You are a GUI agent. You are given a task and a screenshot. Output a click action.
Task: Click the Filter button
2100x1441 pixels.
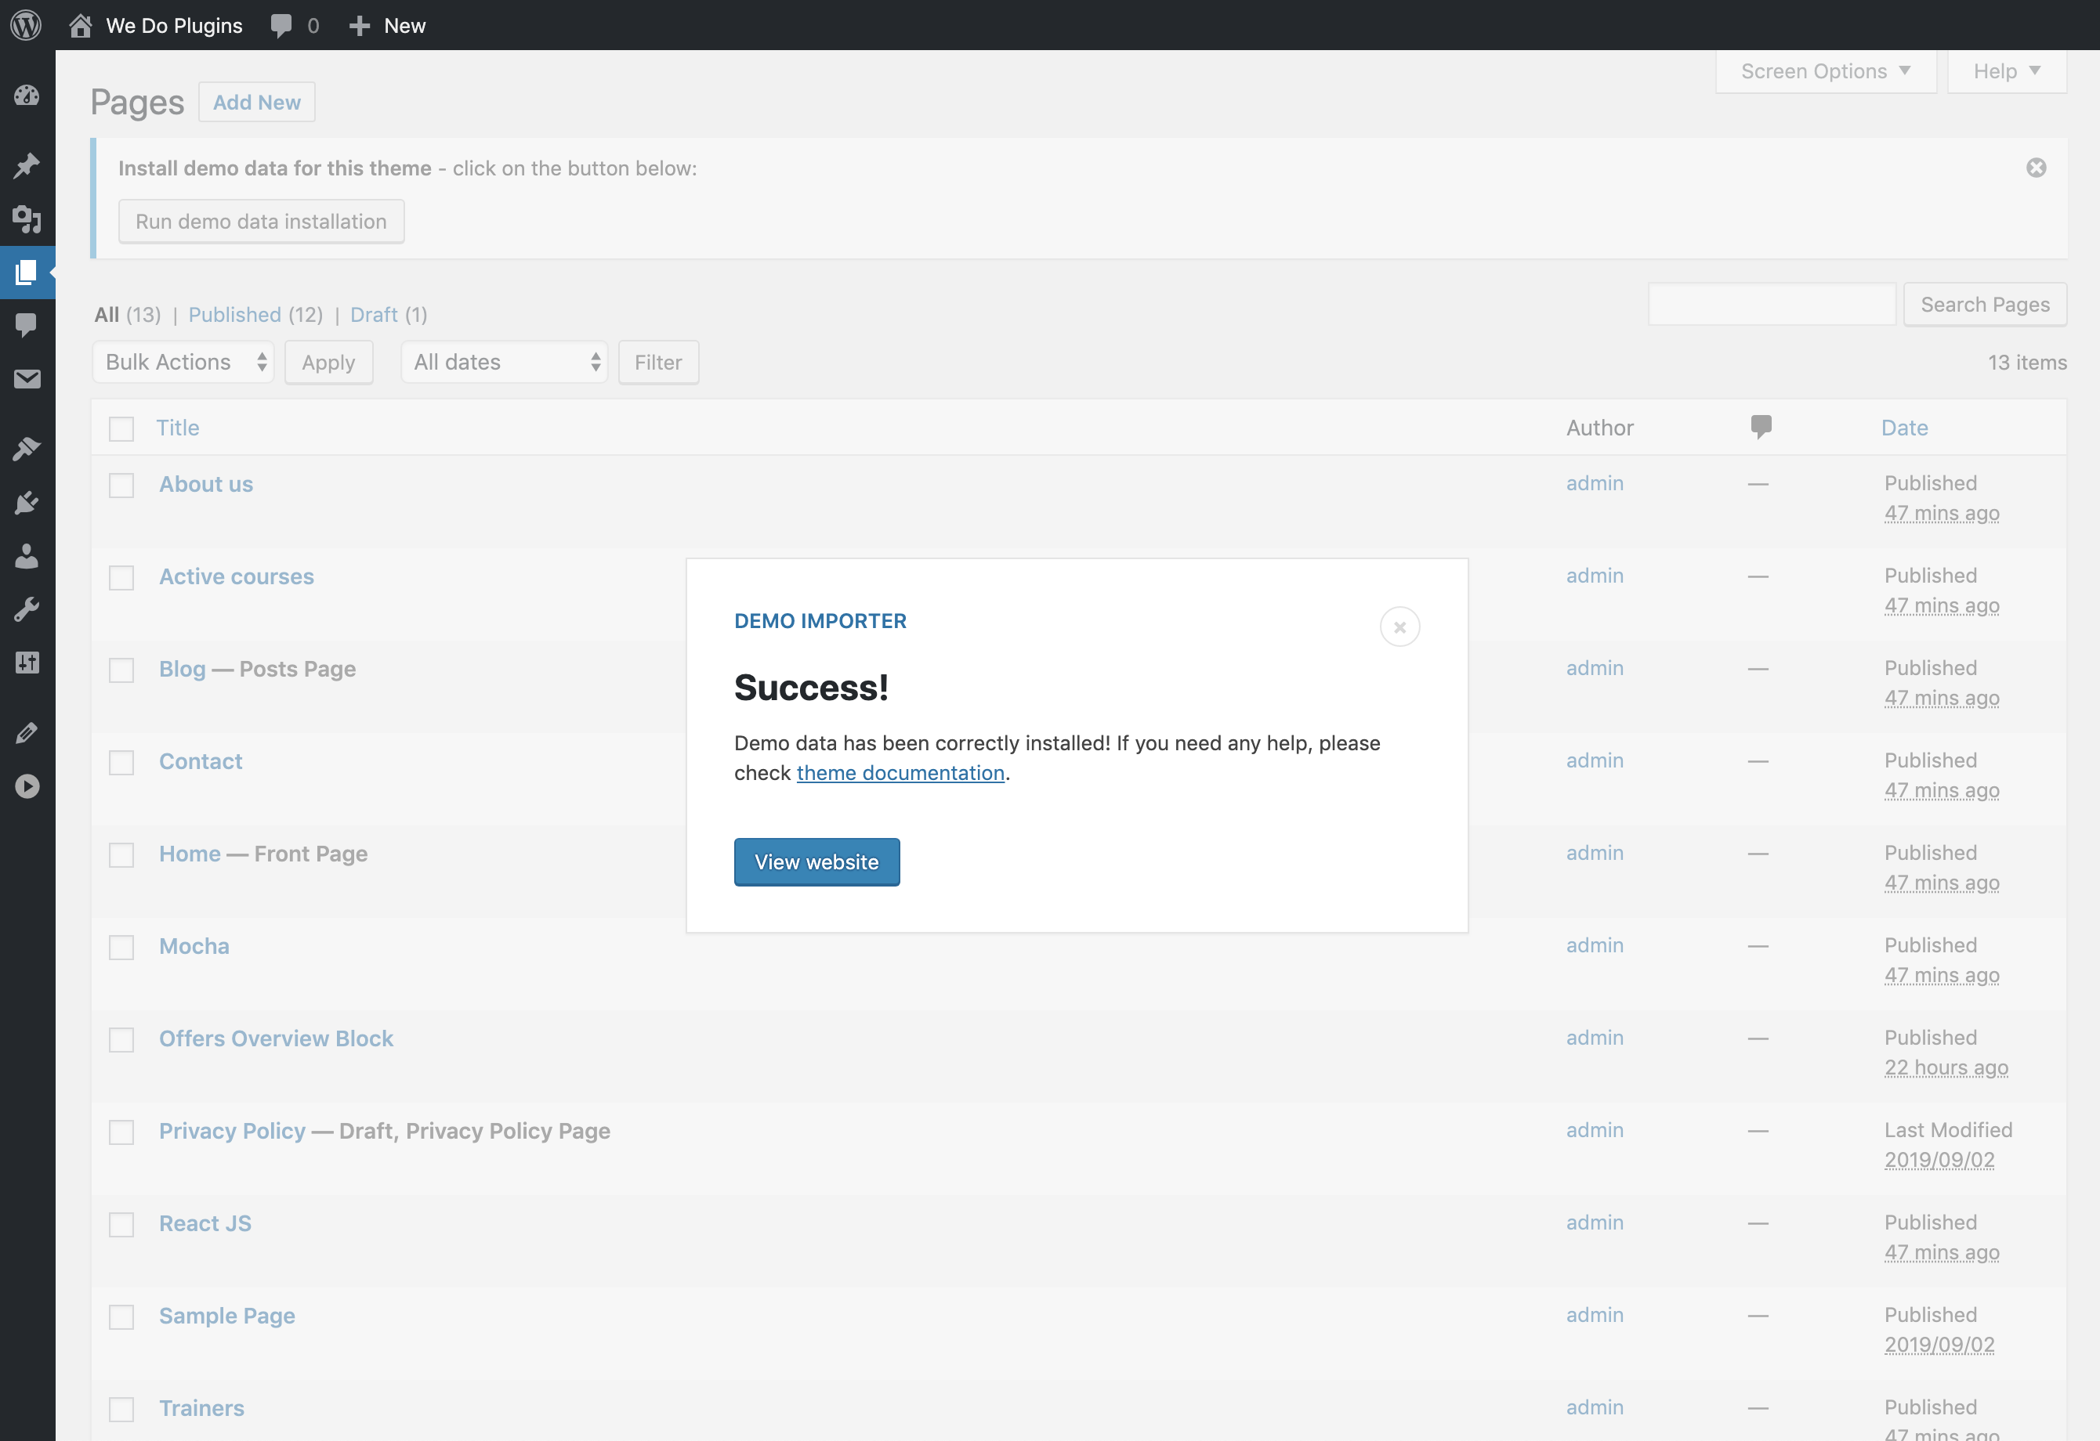coord(658,362)
